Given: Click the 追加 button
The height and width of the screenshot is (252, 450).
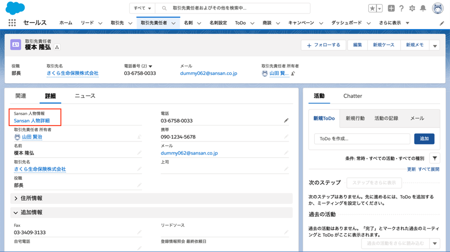Looking at the screenshot, I should tap(424, 139).
